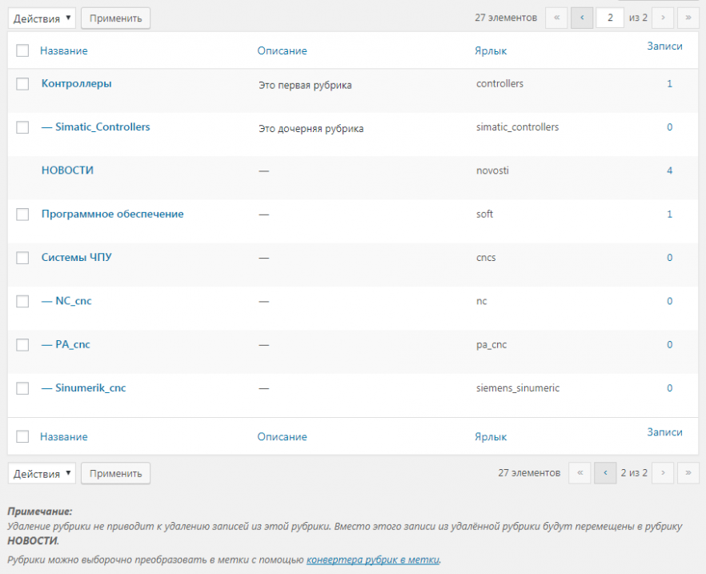Click bottom next page arrow

point(663,473)
